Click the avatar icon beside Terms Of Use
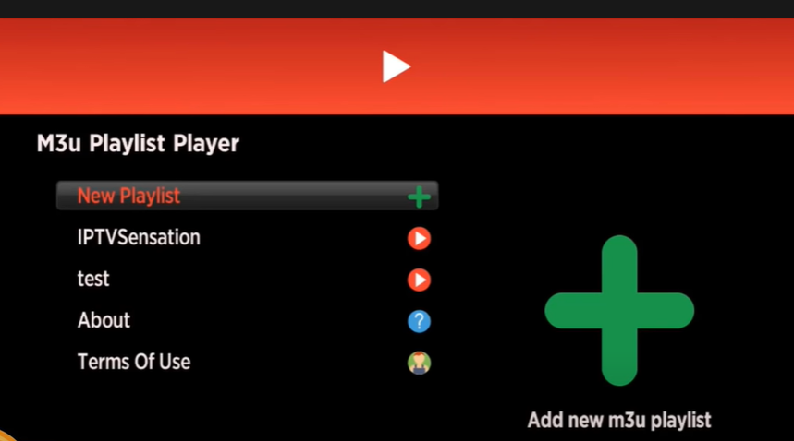Viewport: 794px width, 441px height. 419,363
